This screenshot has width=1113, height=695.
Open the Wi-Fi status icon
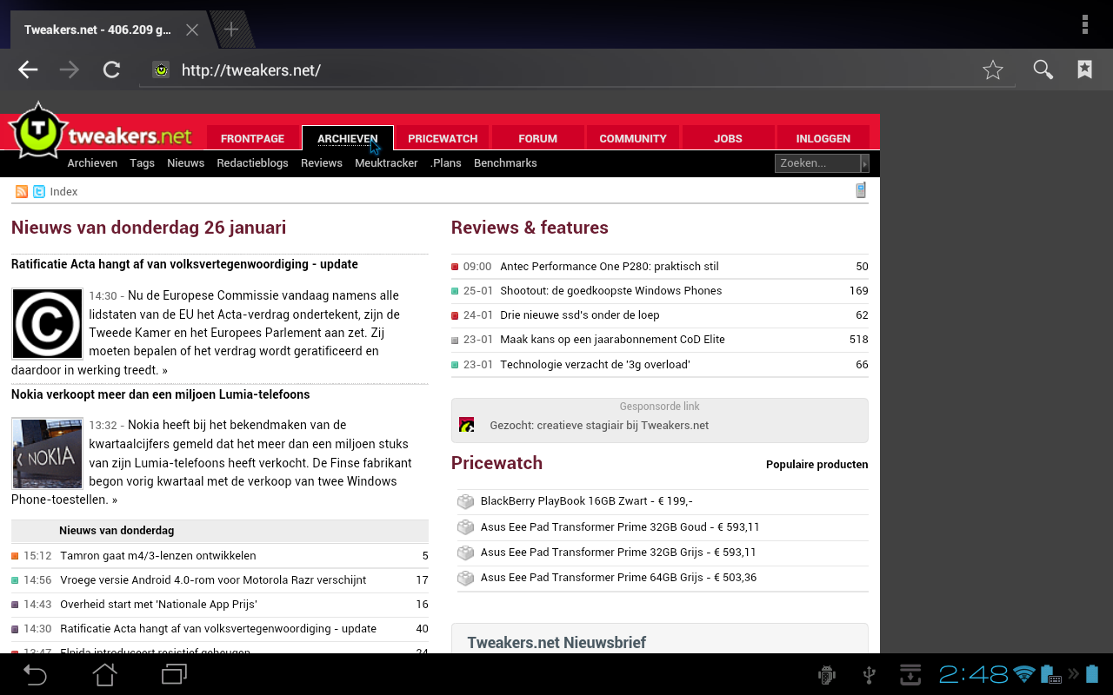point(1024,674)
